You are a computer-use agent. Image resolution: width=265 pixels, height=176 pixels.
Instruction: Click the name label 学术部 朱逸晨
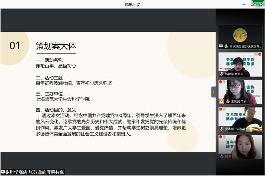tap(235, 129)
